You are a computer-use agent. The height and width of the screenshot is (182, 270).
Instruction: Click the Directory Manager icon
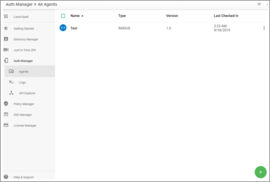pos(6,39)
